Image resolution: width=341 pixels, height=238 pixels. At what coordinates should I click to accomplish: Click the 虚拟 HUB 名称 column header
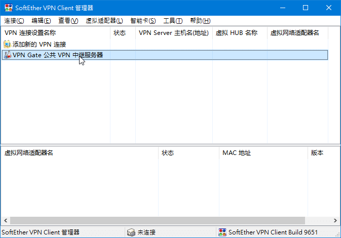237,33
